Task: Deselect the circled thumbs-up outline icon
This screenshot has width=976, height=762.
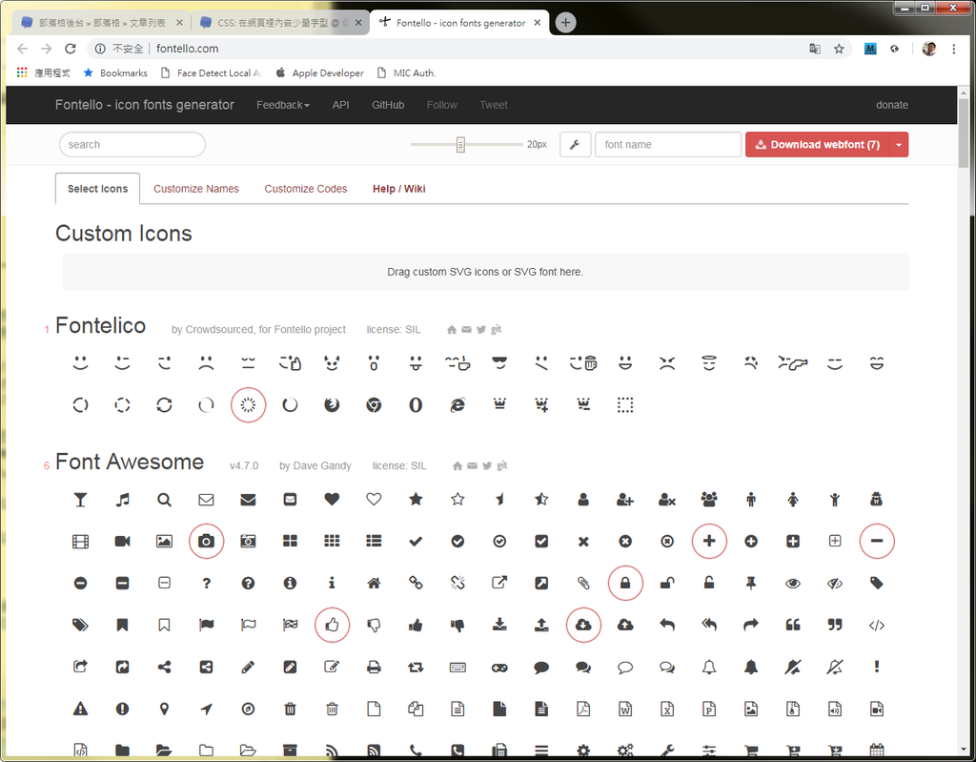Action: pos(332,625)
